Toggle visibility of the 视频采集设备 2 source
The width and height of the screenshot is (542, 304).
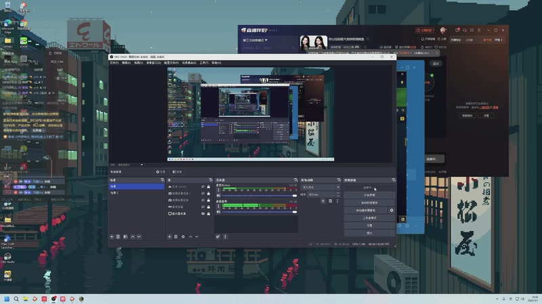click(x=203, y=193)
